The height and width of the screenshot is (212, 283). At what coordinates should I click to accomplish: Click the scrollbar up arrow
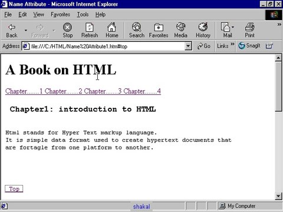[x=278, y=58]
